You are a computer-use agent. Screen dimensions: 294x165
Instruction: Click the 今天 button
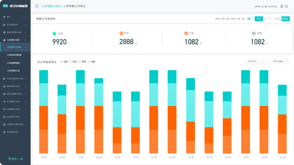[x=259, y=19]
